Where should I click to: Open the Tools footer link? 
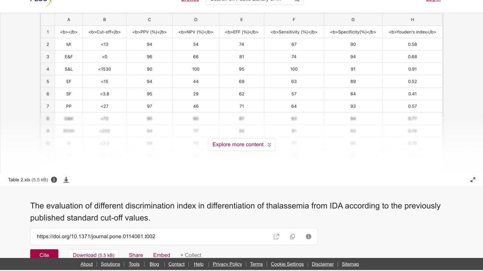(134, 264)
